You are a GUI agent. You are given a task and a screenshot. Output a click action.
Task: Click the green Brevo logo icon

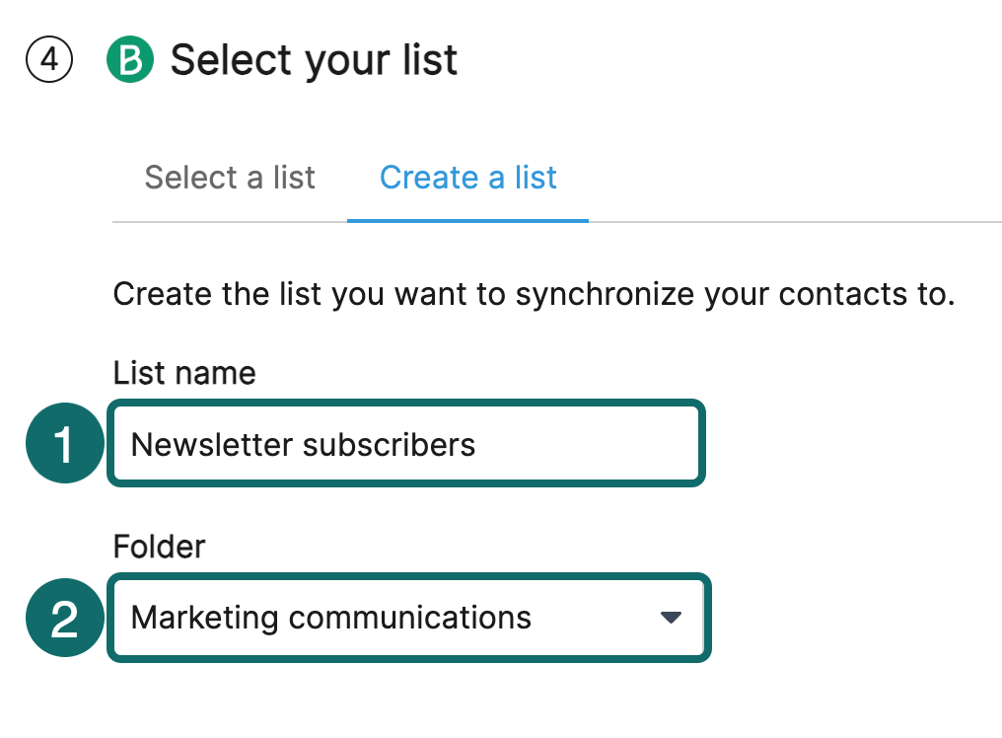click(130, 61)
